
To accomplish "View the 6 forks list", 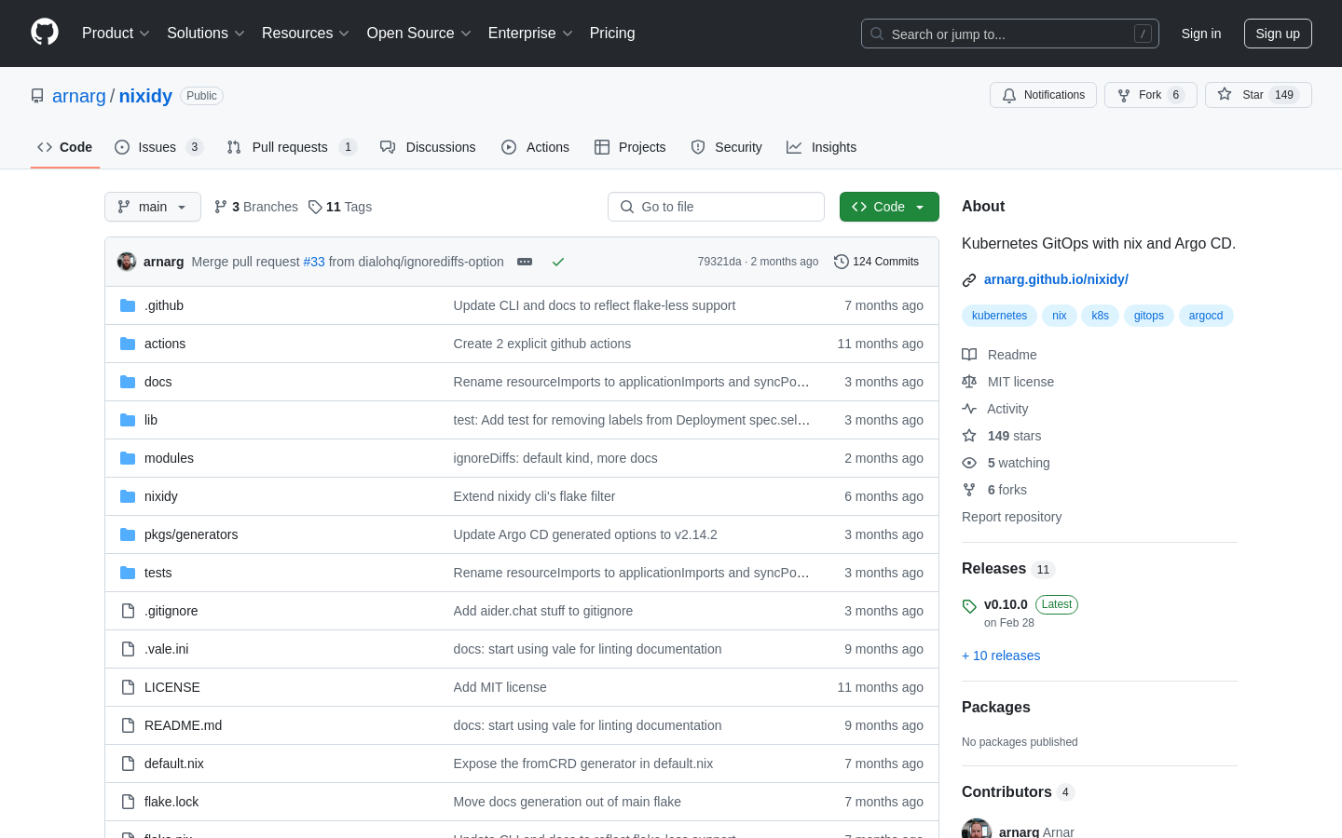I will (x=994, y=490).
